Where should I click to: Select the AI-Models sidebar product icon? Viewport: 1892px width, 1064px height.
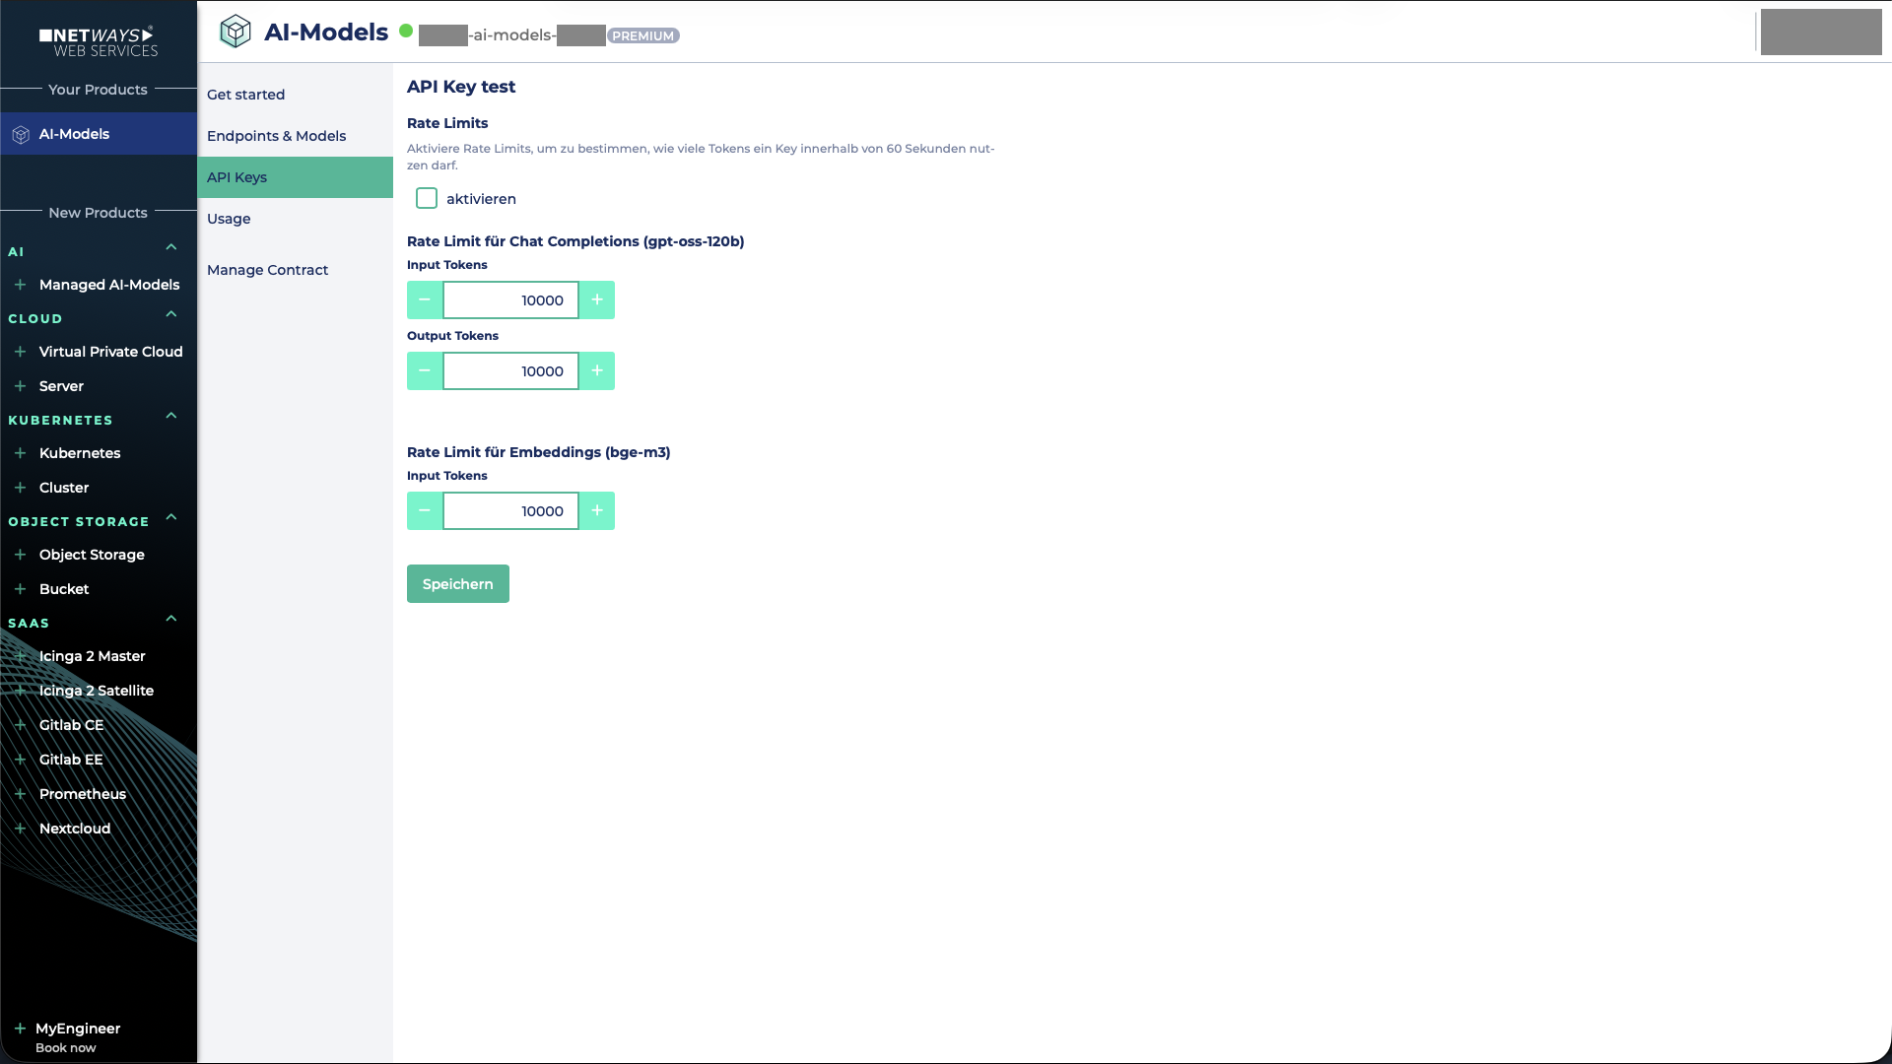20,134
